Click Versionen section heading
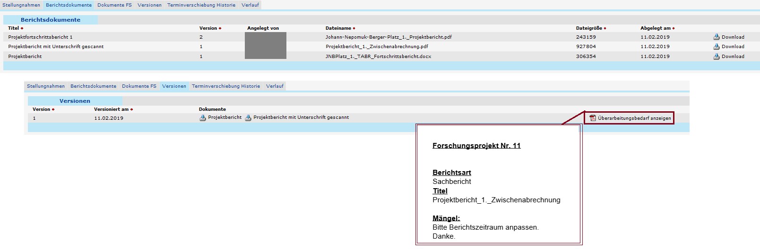Screen dimensions: 760x249 point(75,101)
